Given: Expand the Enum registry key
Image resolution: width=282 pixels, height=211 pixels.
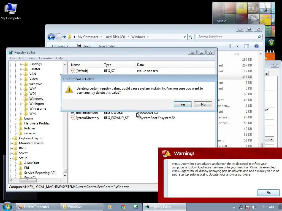Looking at the screenshot, I should pos(16,119).
